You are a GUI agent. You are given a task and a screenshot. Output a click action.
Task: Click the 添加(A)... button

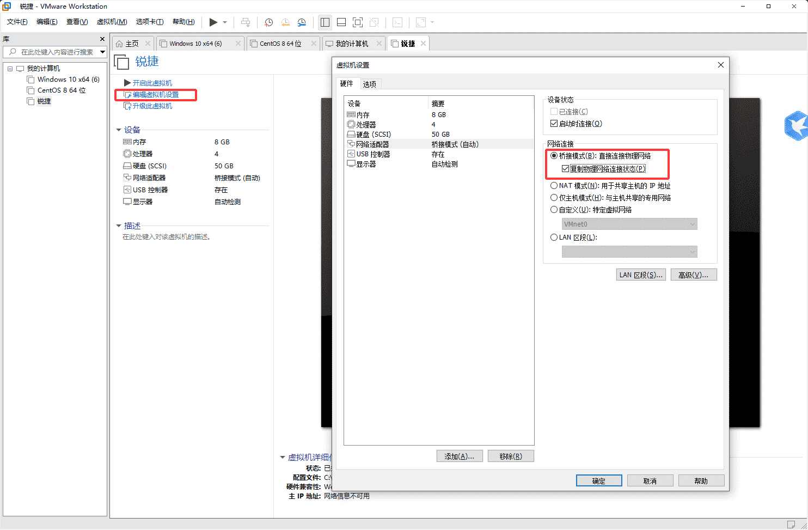pyautogui.click(x=459, y=456)
